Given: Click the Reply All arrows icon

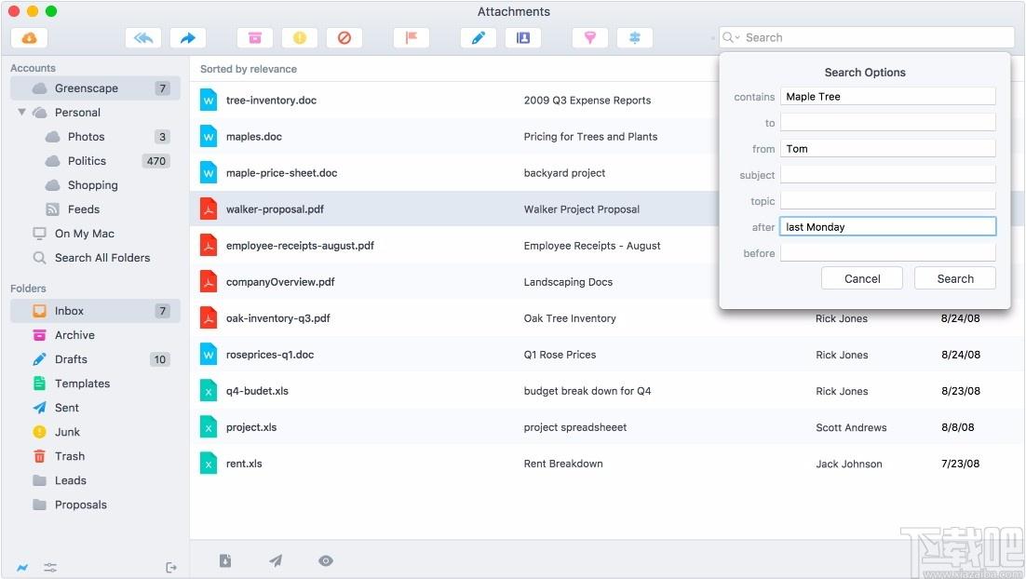Looking at the screenshot, I should (x=143, y=38).
